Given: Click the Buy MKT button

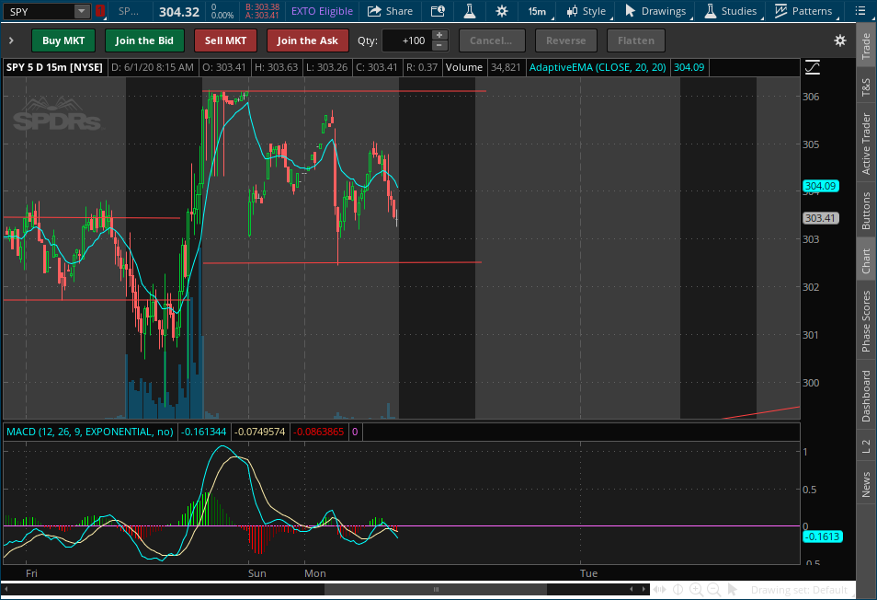Looking at the screenshot, I should [x=63, y=40].
